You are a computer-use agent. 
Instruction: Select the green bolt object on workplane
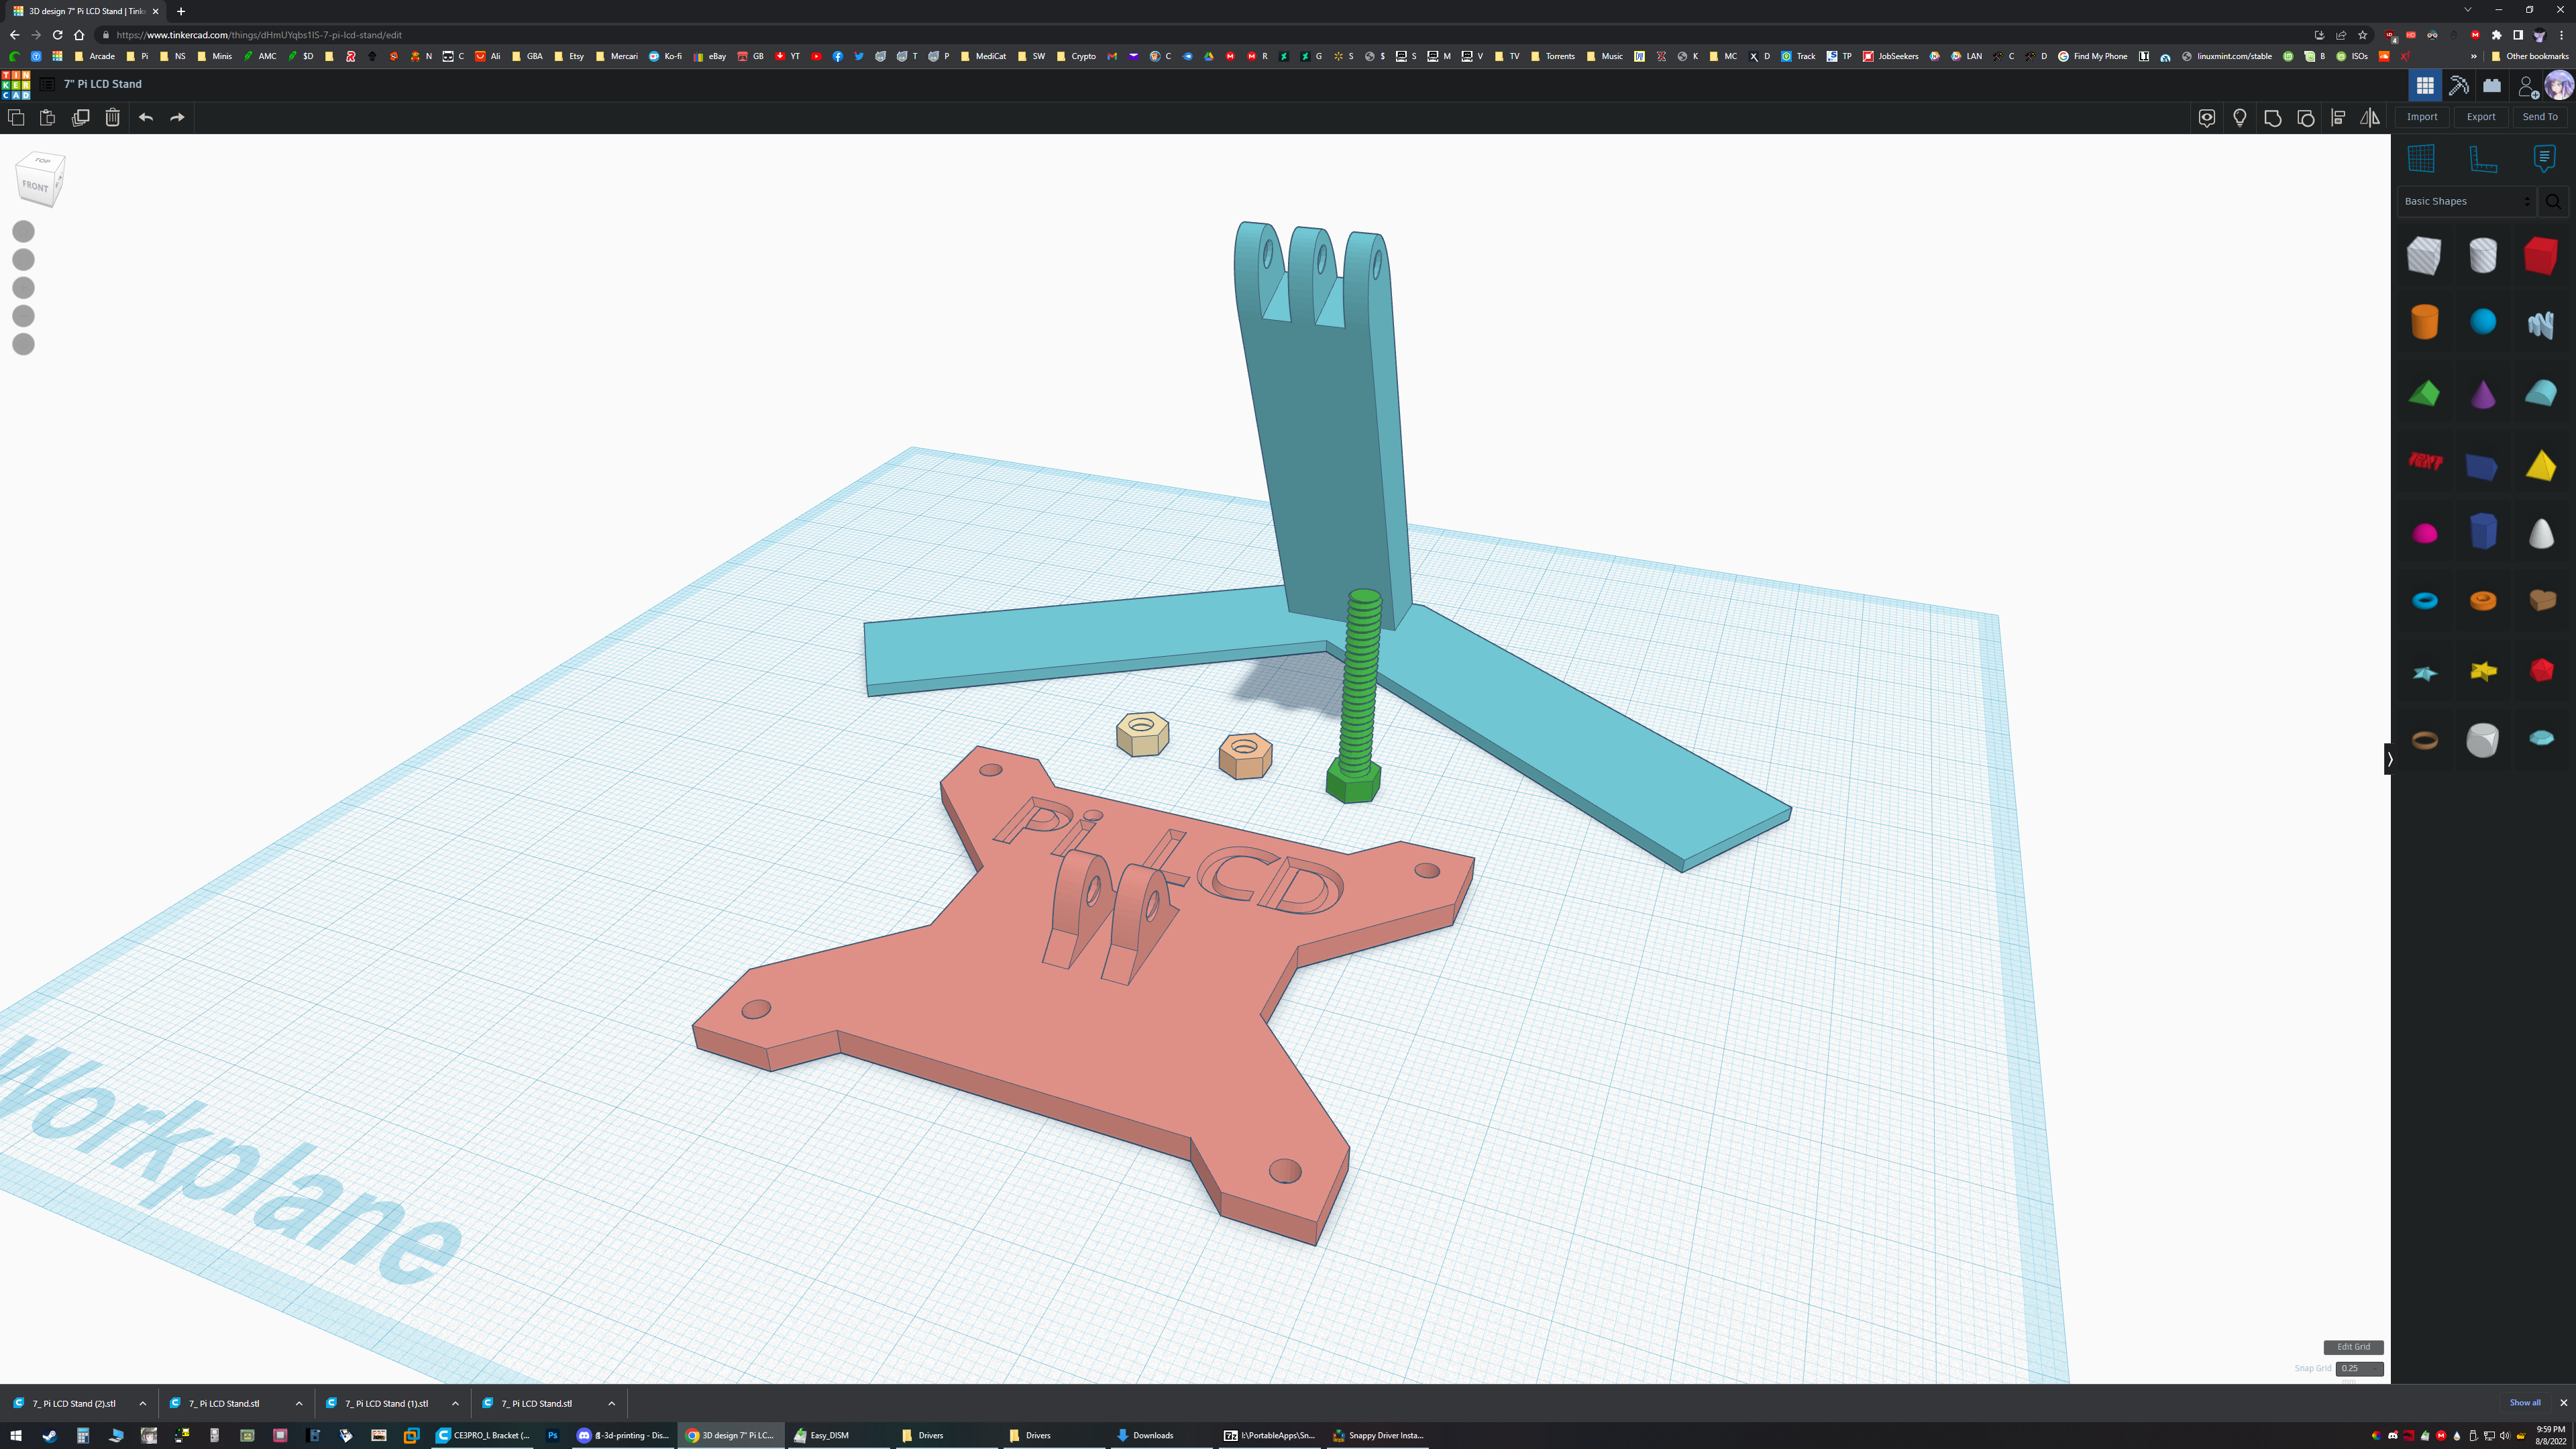[x=1357, y=696]
